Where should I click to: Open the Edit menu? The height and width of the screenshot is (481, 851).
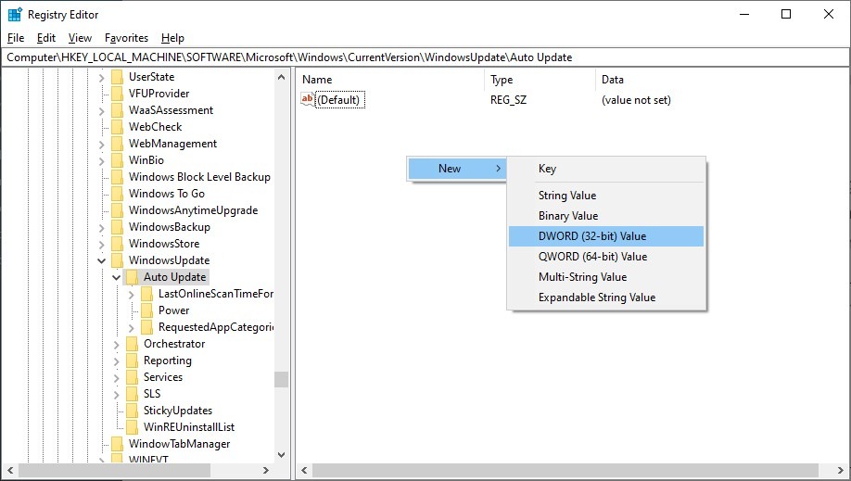pos(46,38)
